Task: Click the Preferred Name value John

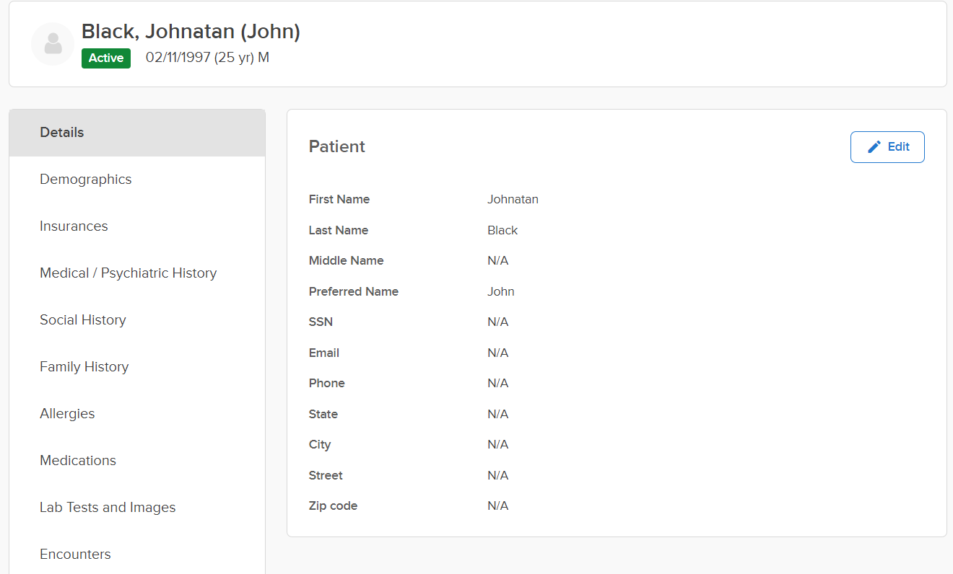Action: coord(501,292)
